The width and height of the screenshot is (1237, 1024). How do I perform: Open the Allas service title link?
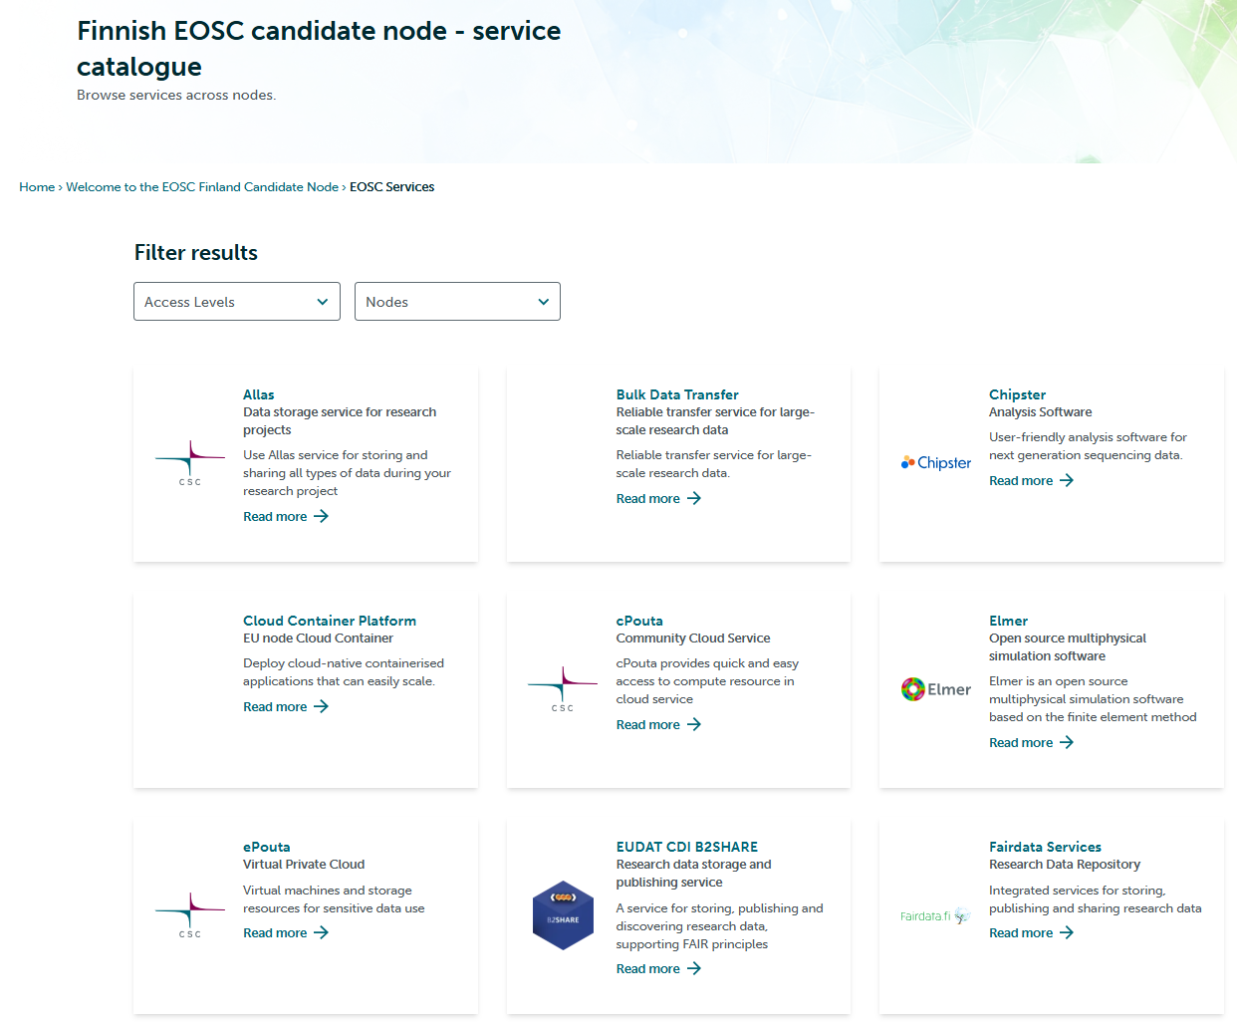point(259,394)
